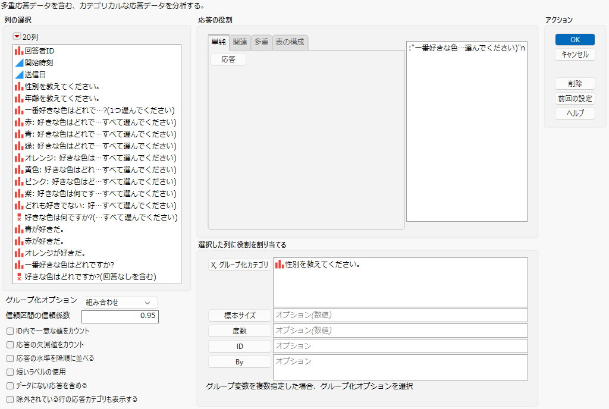Click the icon beside オレンジが好きだ。
Image resolution: width=609 pixels, height=409 pixels.
19,253
